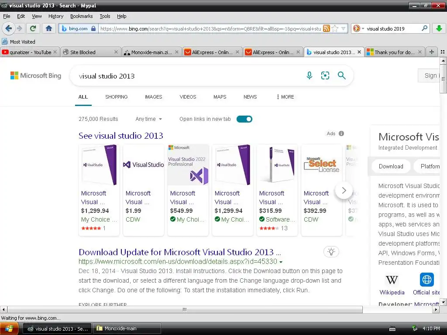Open visual search camera icon

325,75
